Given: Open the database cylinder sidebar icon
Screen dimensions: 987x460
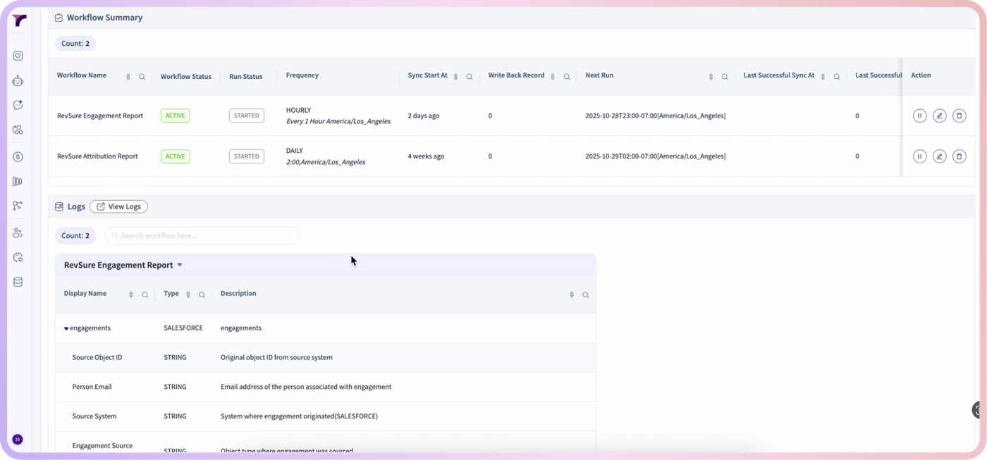Looking at the screenshot, I should 18,282.
